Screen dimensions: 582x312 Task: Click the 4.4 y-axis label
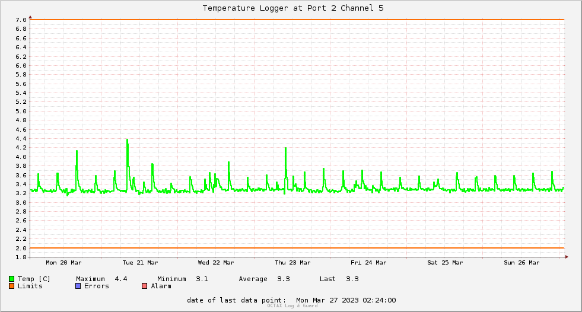coord(21,139)
